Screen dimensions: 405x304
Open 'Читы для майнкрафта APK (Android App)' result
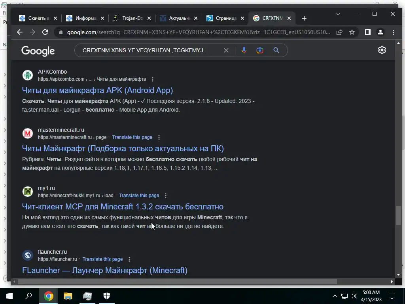click(x=97, y=90)
